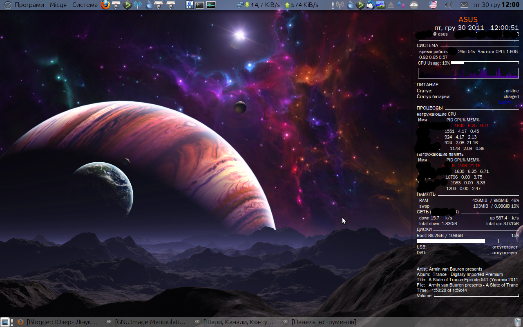Click the grey cloud gauge tray icon
This screenshot has width=523, height=327.
(x=414, y=5)
